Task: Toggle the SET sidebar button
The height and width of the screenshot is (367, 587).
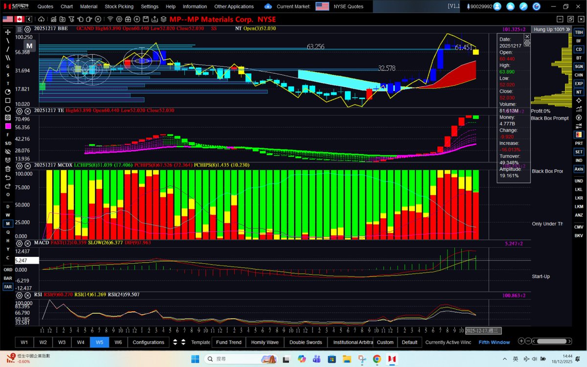Action: pos(579,152)
